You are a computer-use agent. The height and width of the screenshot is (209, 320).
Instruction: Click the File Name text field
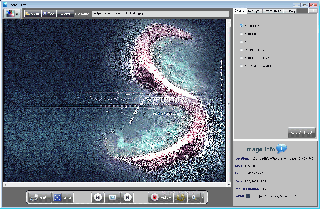point(160,14)
